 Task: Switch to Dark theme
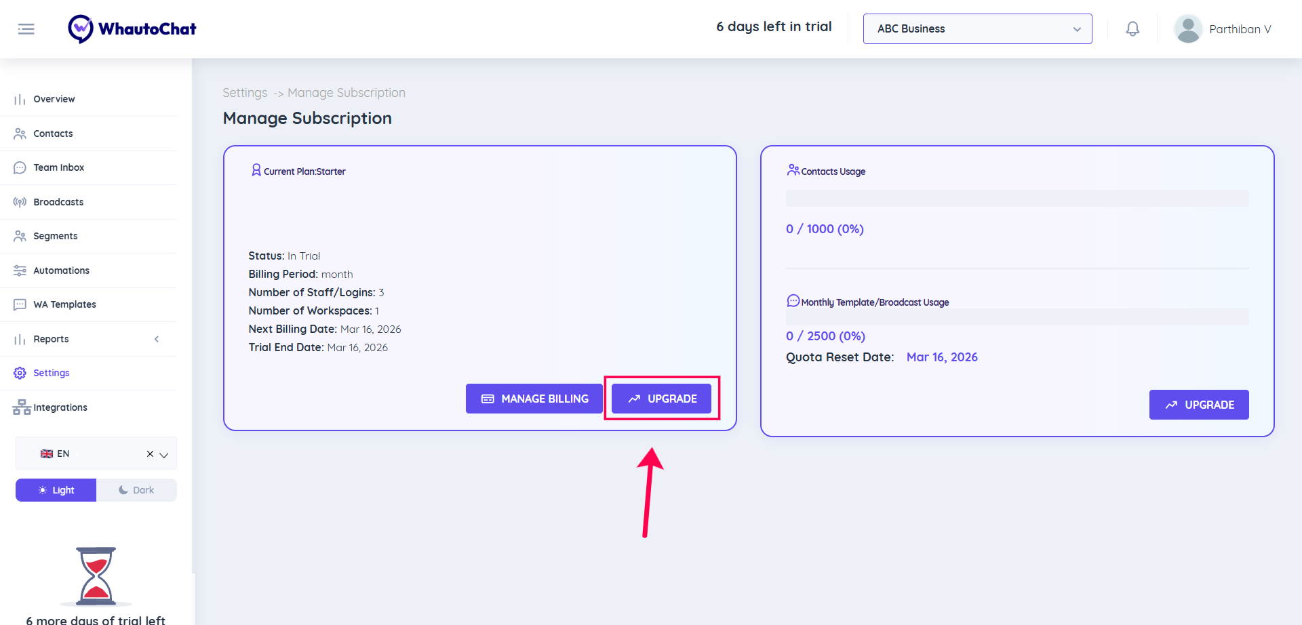pyautogui.click(x=136, y=490)
